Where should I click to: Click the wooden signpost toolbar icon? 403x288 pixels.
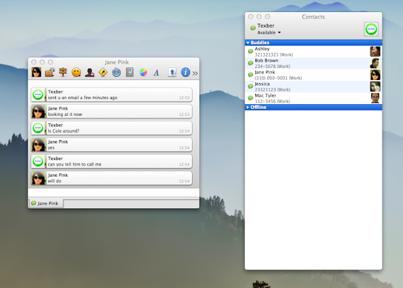63,73
